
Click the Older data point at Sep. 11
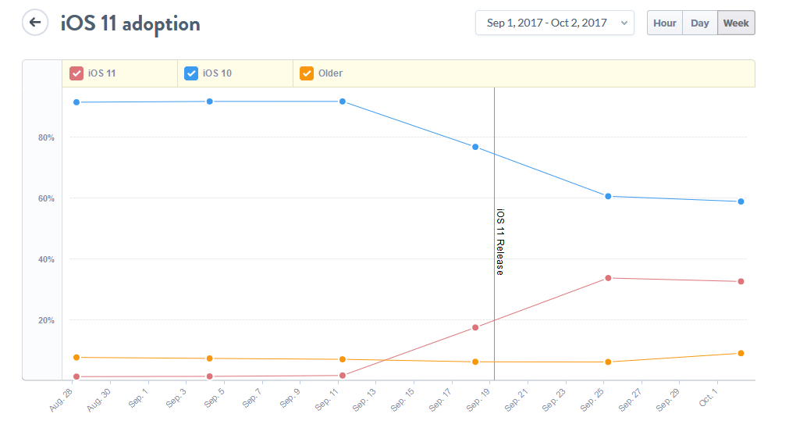(343, 359)
